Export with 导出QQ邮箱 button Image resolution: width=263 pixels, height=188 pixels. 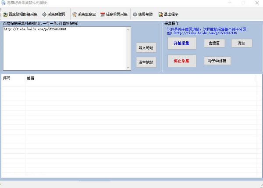click(217, 61)
